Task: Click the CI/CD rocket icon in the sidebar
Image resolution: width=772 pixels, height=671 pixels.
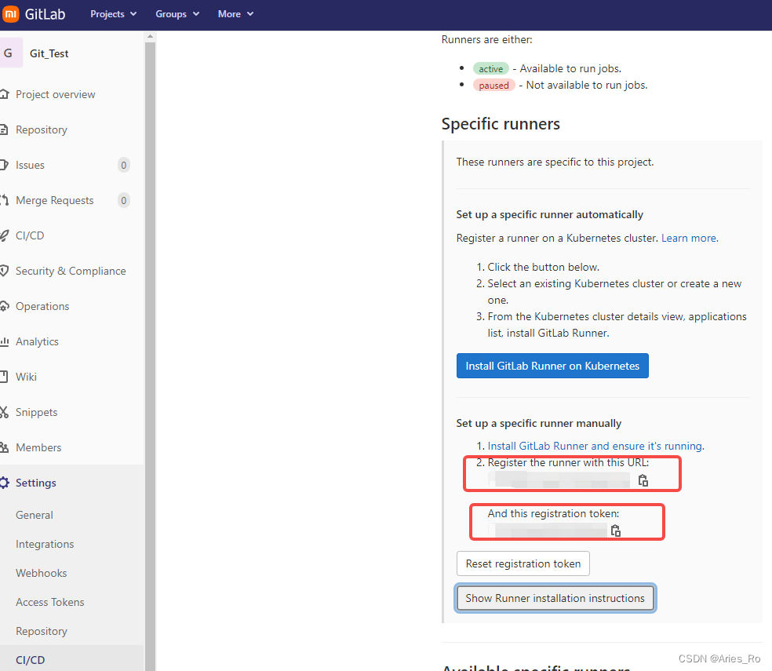Action: 4,235
